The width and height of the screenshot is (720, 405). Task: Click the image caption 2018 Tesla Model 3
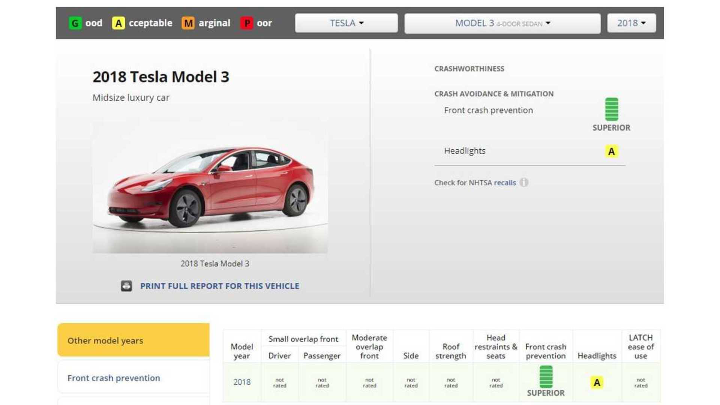pos(215,264)
